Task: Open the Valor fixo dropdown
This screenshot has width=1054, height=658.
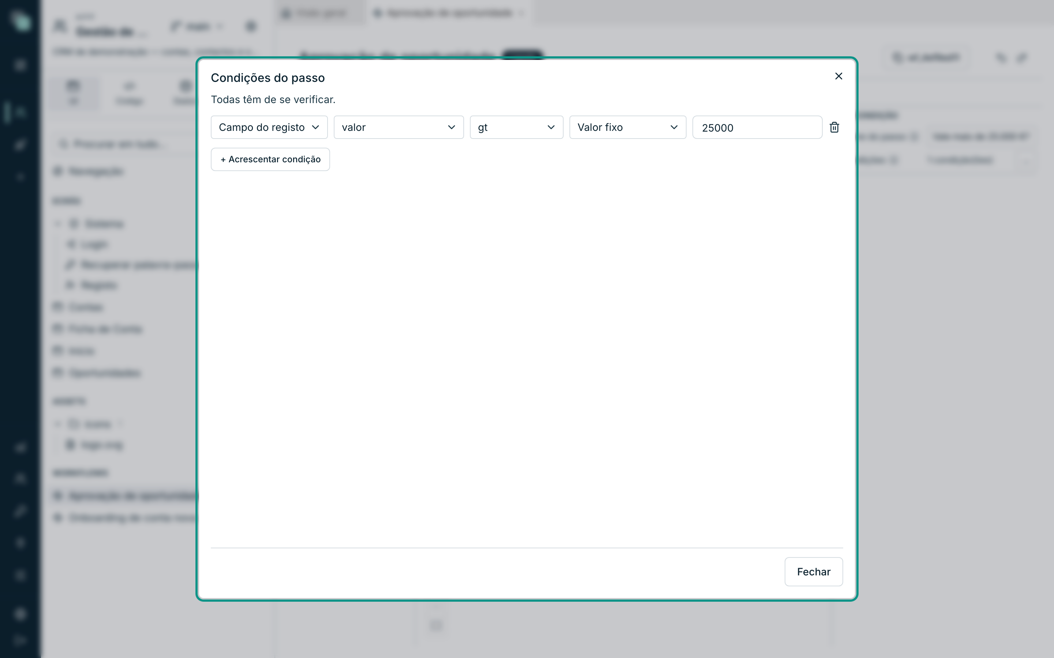Action: point(628,127)
